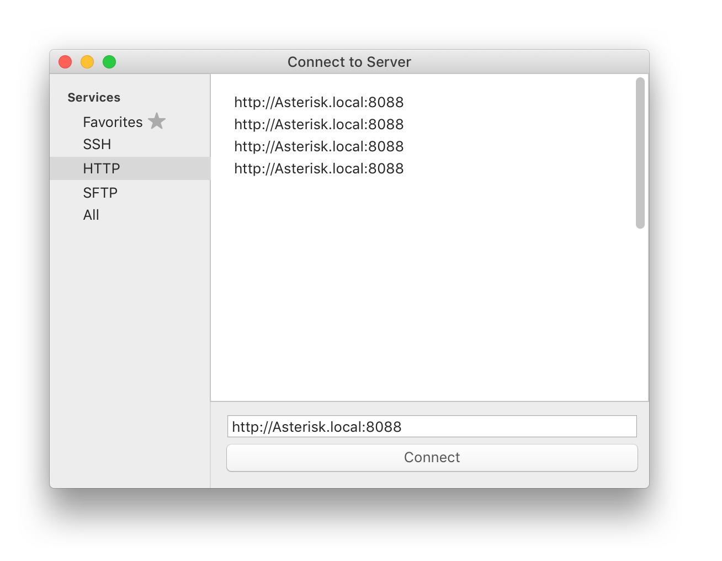Pick the last server entry in the list

click(319, 168)
